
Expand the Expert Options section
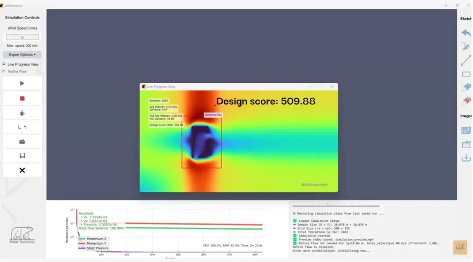(22, 54)
